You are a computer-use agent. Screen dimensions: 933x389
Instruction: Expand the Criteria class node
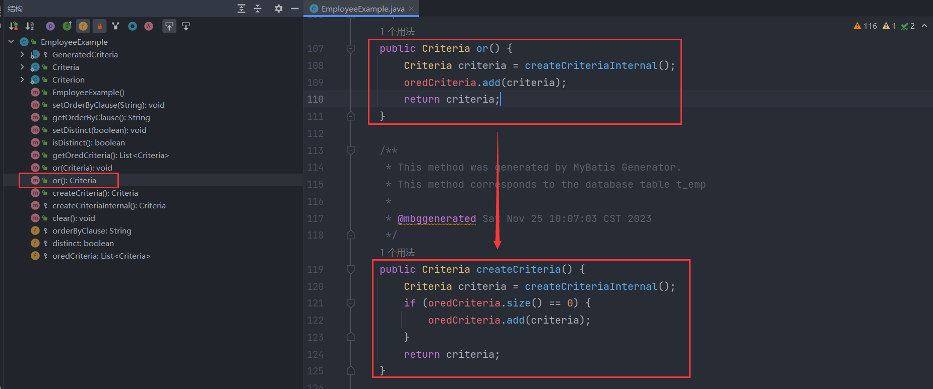tap(22, 67)
